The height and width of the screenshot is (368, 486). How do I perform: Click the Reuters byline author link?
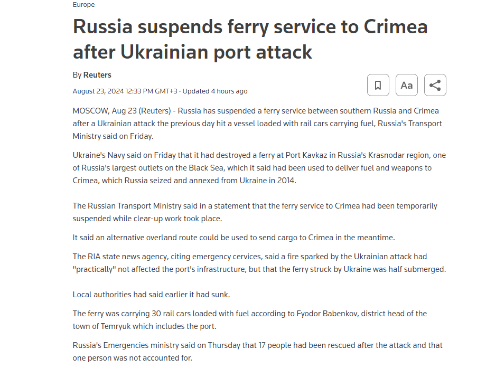(x=97, y=75)
